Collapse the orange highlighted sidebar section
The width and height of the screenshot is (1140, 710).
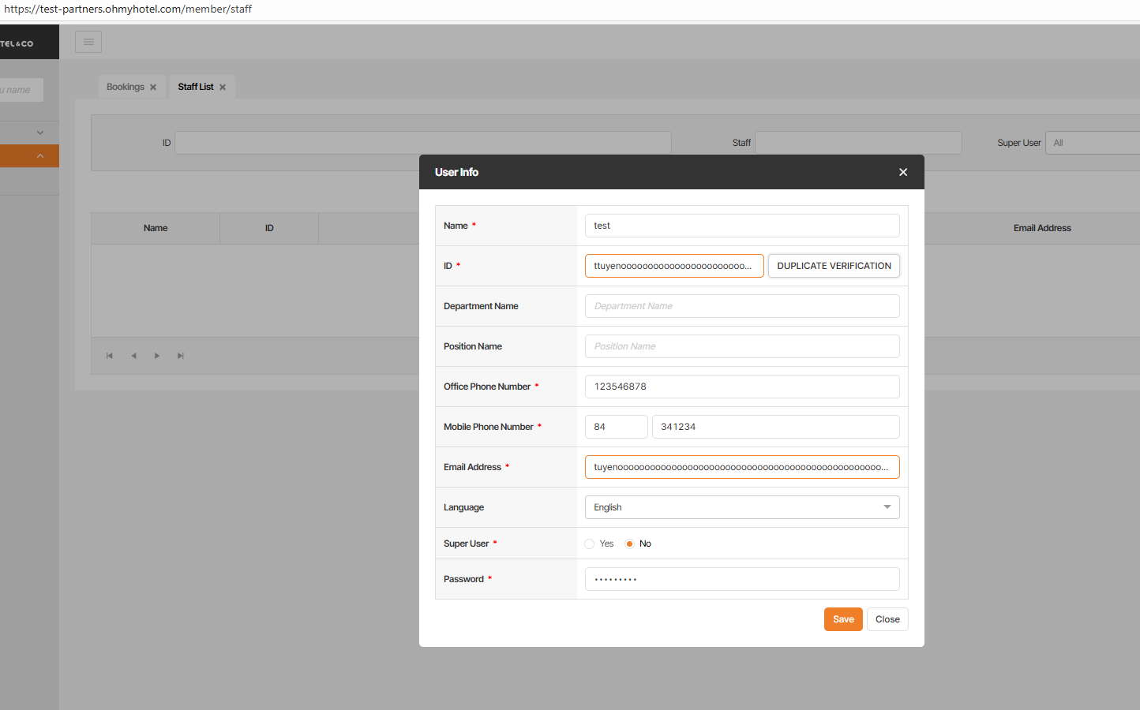point(40,156)
